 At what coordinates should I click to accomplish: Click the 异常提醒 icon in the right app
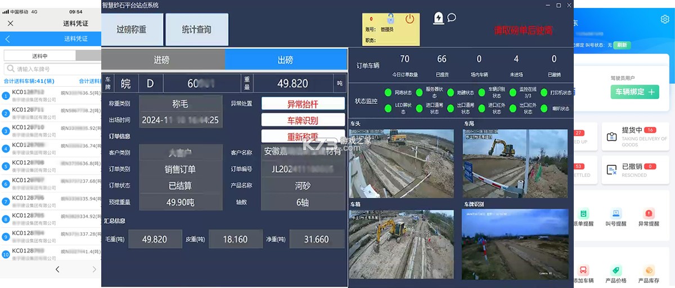[650, 214]
